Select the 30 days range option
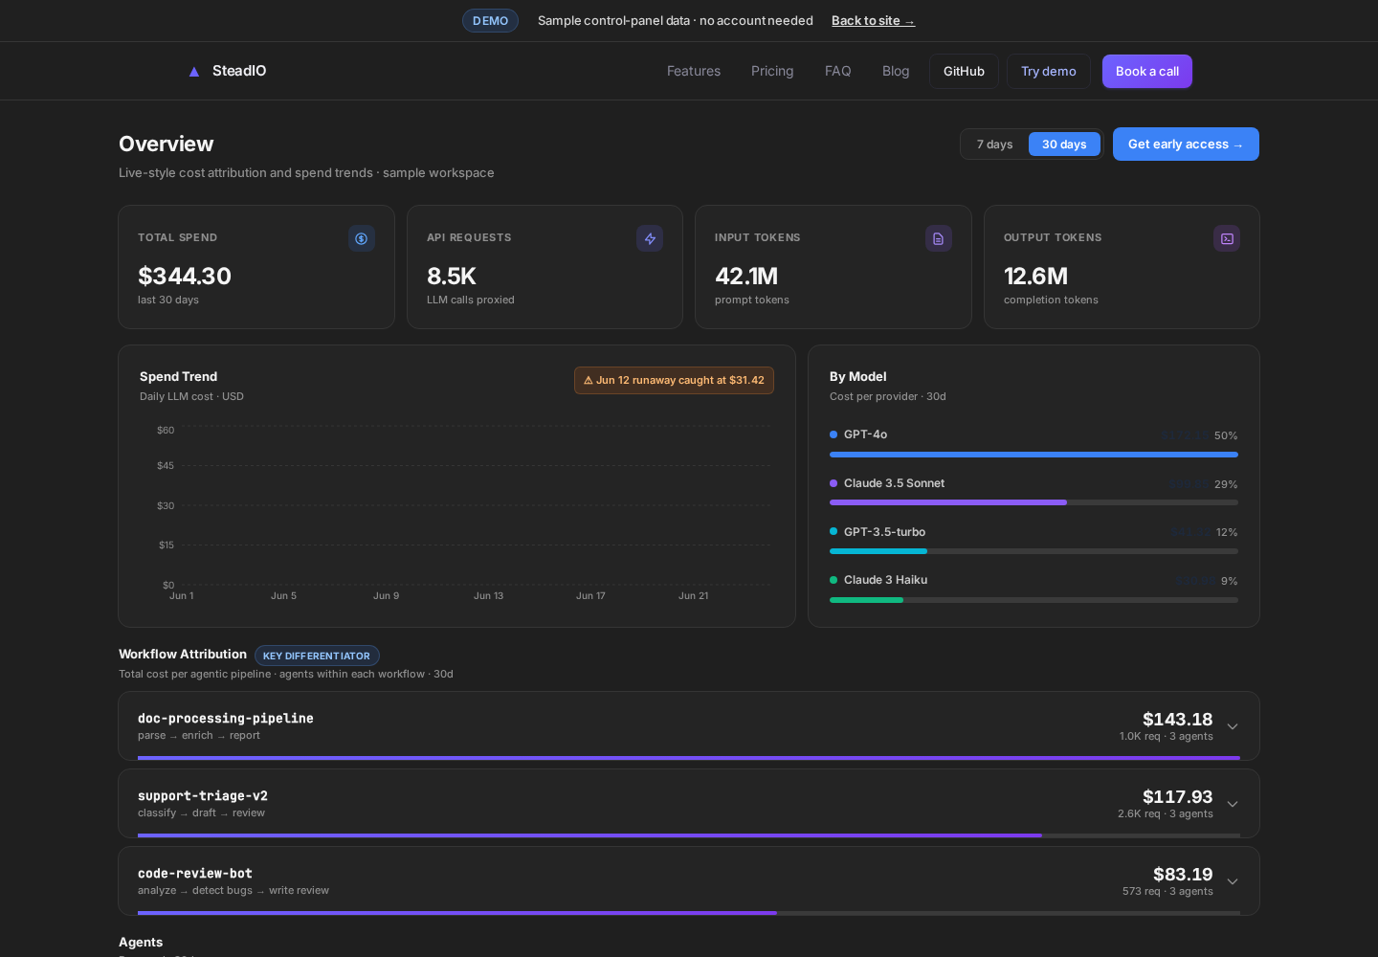This screenshot has height=957, width=1378. click(1064, 145)
